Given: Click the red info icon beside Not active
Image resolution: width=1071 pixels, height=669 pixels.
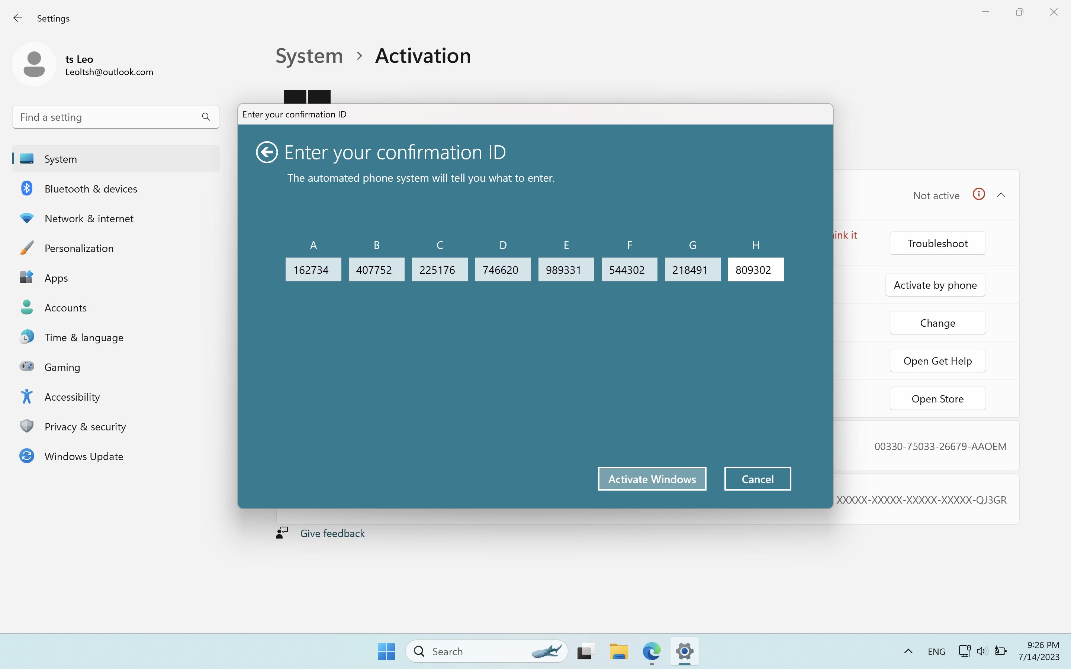Looking at the screenshot, I should click(978, 194).
